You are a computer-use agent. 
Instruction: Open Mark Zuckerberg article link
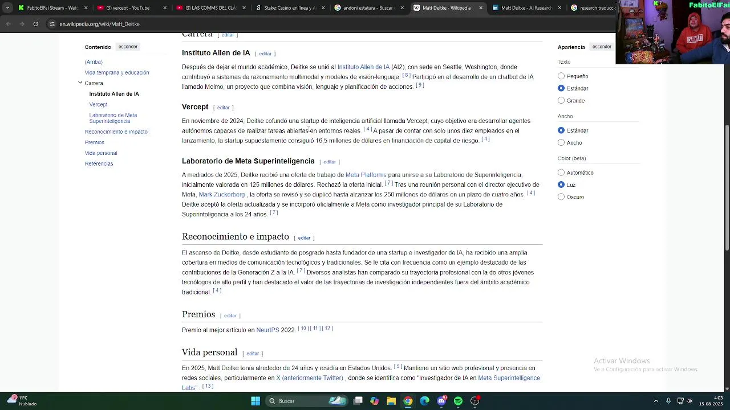coord(221,195)
